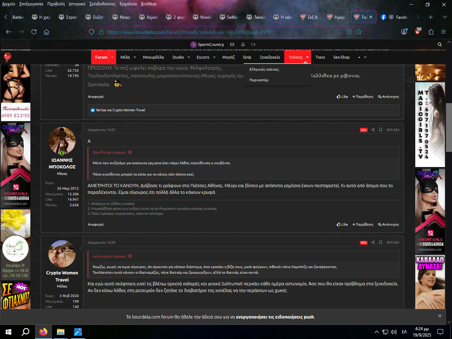Bookmark post #59.564
This screenshot has width=452, height=339.
pos(381,130)
